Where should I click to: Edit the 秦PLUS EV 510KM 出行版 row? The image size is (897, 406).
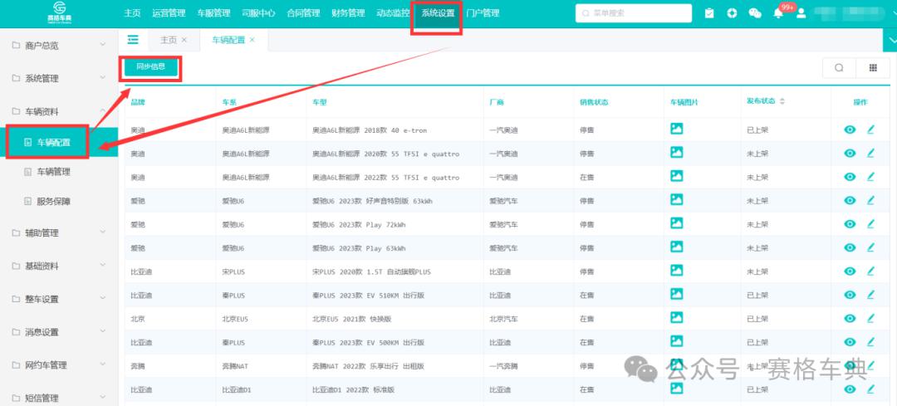[870, 295]
